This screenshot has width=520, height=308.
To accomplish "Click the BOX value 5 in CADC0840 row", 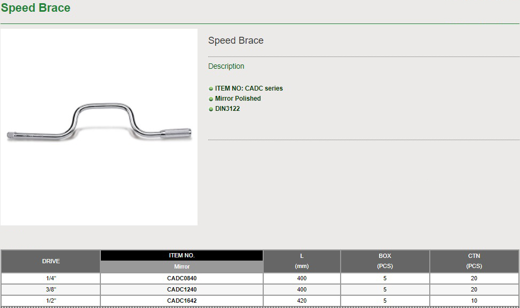I will pyautogui.click(x=385, y=278).
